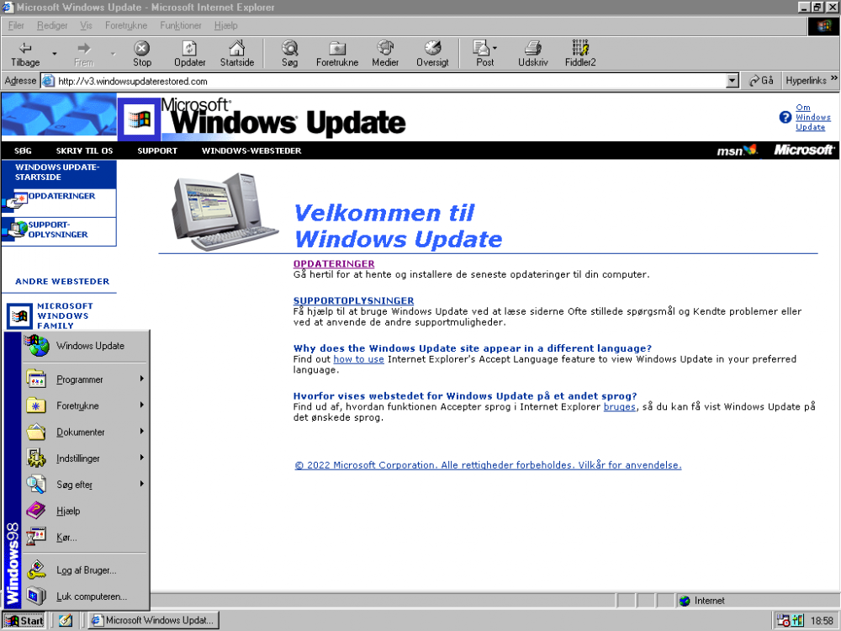
Task: Open Foretrukne favorites toolbar icon
Action: pos(337,49)
